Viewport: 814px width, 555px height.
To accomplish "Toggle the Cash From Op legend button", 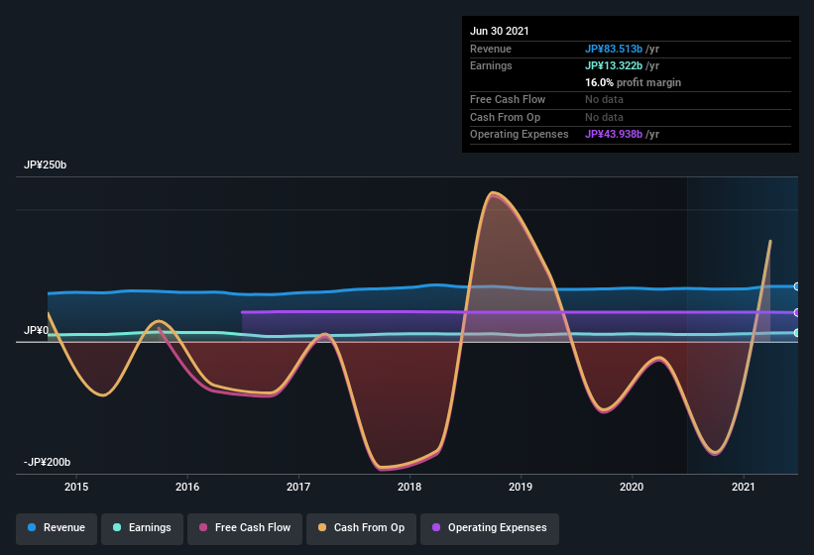I will pos(361,528).
